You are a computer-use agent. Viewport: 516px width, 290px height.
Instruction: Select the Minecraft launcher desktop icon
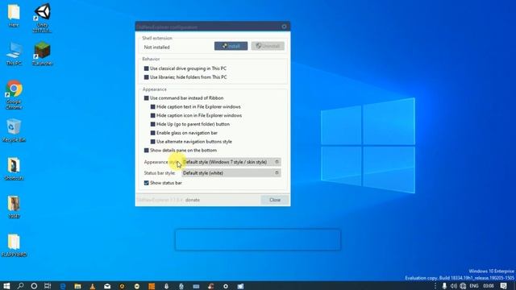point(42,54)
